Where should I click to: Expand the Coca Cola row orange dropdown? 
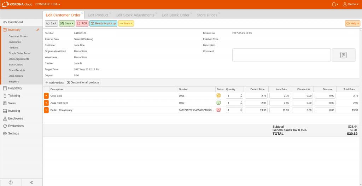[46, 95]
